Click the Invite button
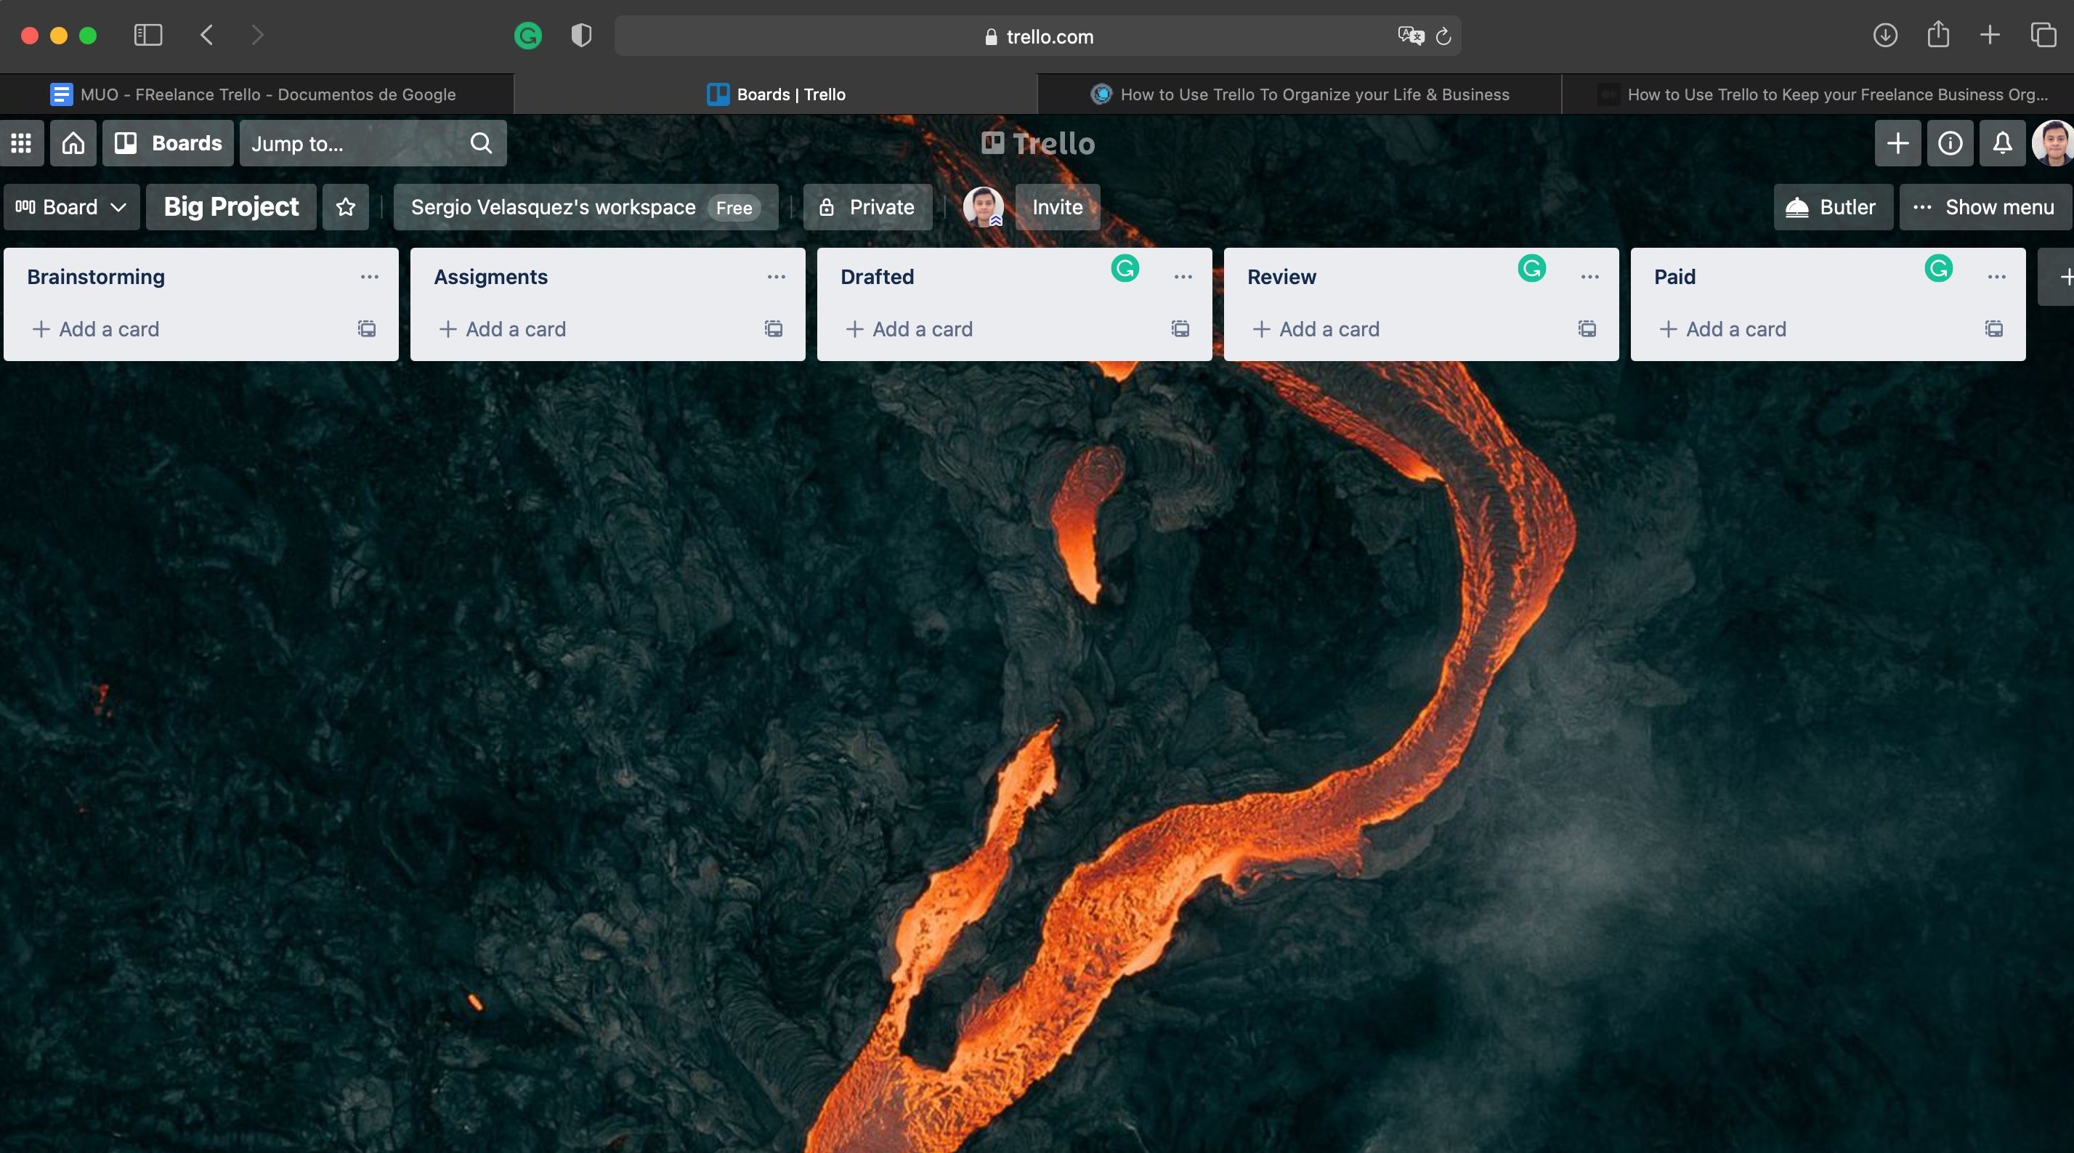2074x1153 pixels. pyautogui.click(x=1057, y=207)
